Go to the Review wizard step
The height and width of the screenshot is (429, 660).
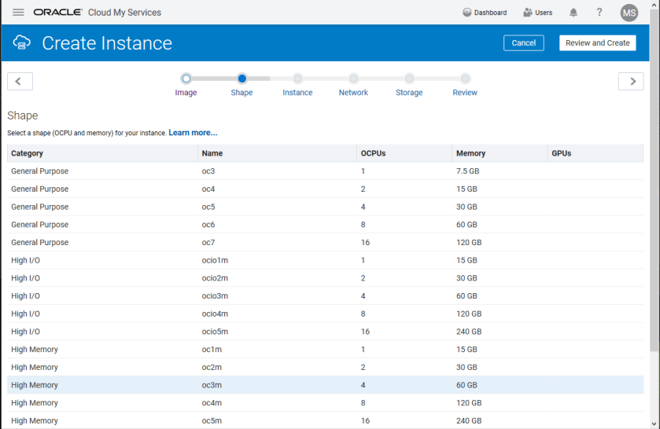click(x=465, y=79)
